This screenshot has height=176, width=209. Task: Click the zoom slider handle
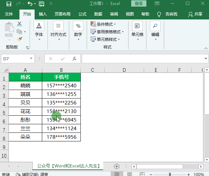coord(170,174)
